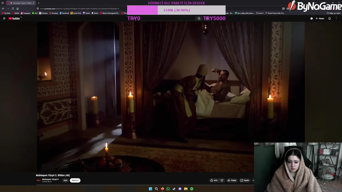Go to the YouTube home logo
The image size is (342, 192).
coord(14,18)
